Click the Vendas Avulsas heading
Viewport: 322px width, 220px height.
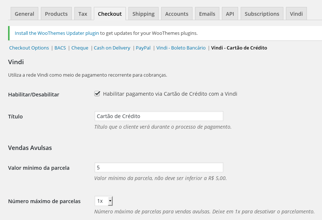(x=30, y=148)
